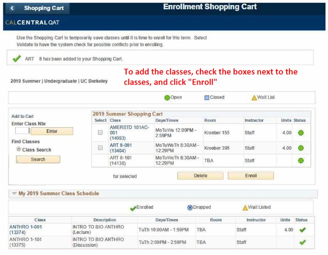Click the CalCentral QAT logo

32,22
